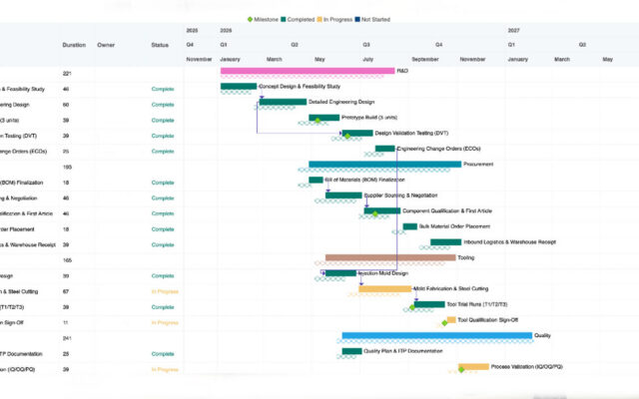The width and height of the screenshot is (639, 399).
Task: Select the Duration column header
Action: pos(74,45)
